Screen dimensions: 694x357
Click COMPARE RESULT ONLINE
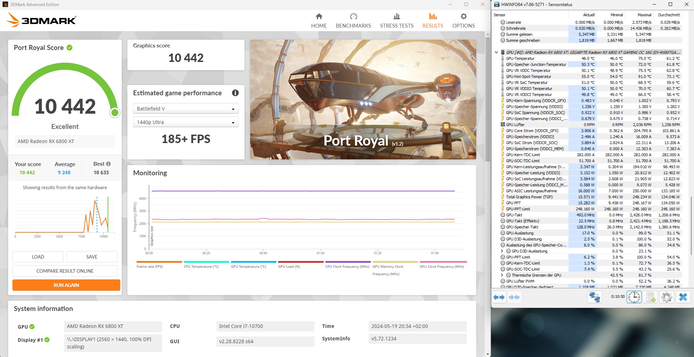65,271
